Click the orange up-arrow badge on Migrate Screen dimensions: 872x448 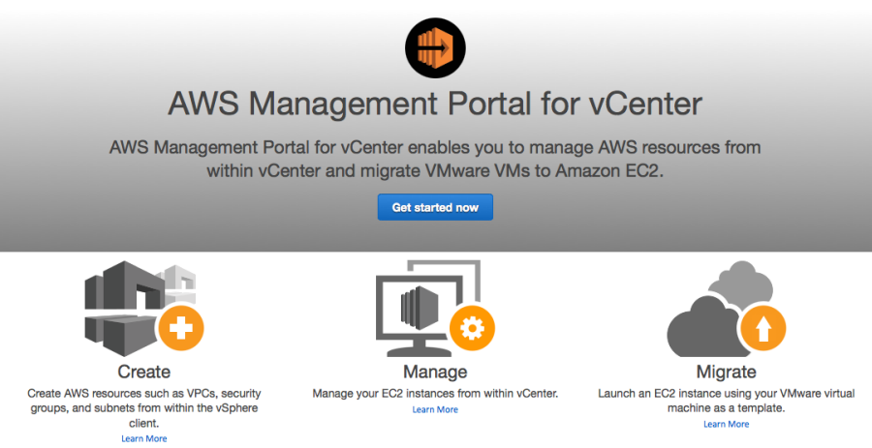(x=763, y=330)
